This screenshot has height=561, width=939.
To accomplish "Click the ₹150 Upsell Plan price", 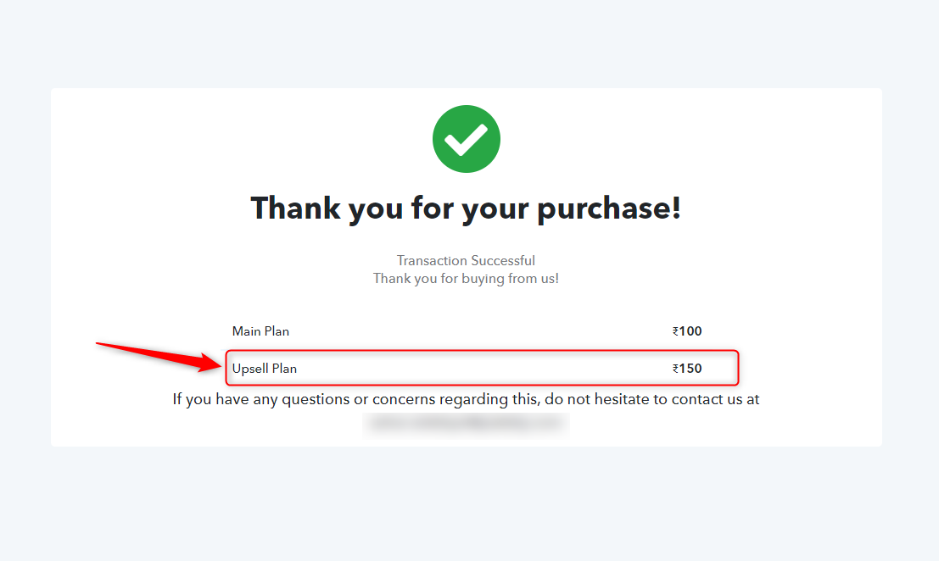I will [x=687, y=369].
